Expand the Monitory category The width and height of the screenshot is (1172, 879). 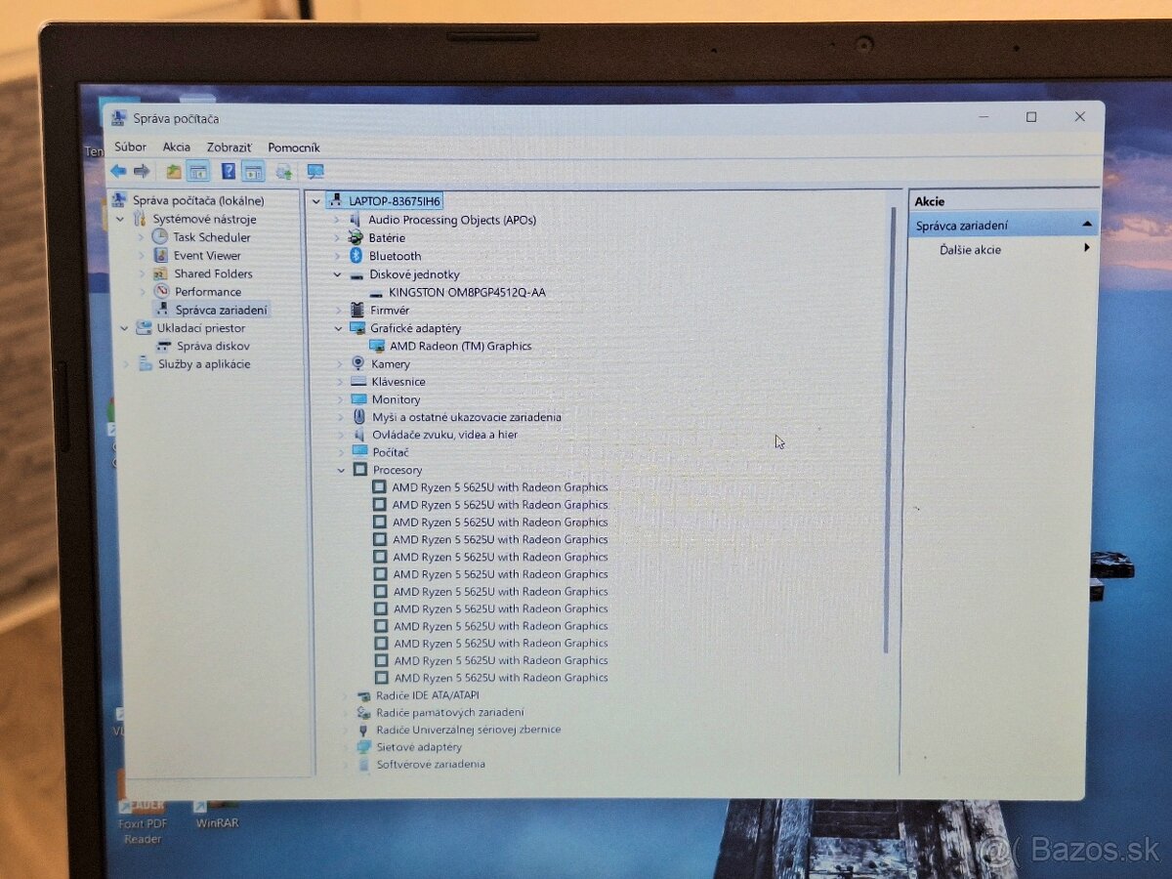click(x=340, y=398)
